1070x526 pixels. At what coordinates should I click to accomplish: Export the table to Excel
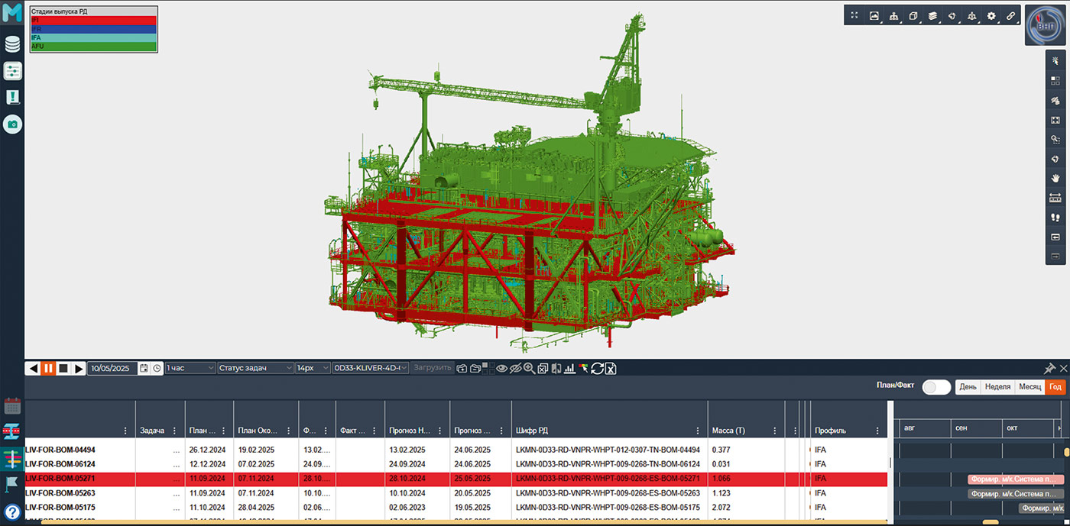(x=610, y=368)
